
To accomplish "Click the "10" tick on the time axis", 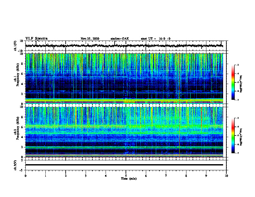I will (226, 176).
